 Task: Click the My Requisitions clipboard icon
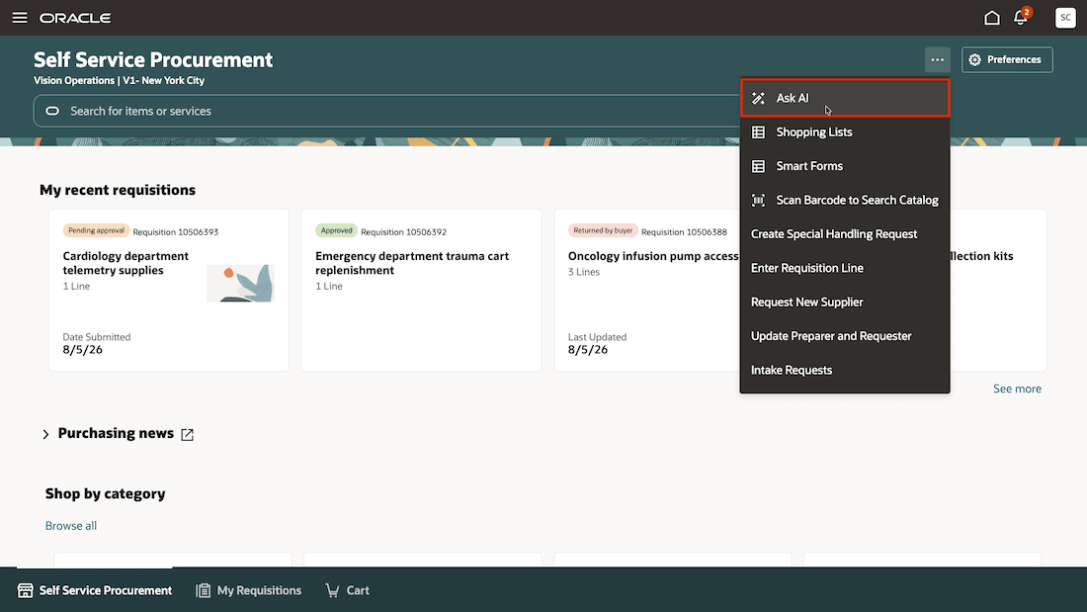[204, 590]
